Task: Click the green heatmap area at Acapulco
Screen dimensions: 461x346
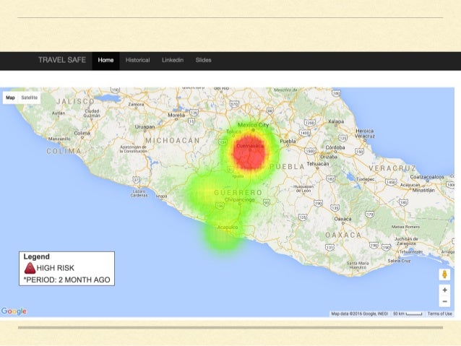Action: (x=223, y=237)
